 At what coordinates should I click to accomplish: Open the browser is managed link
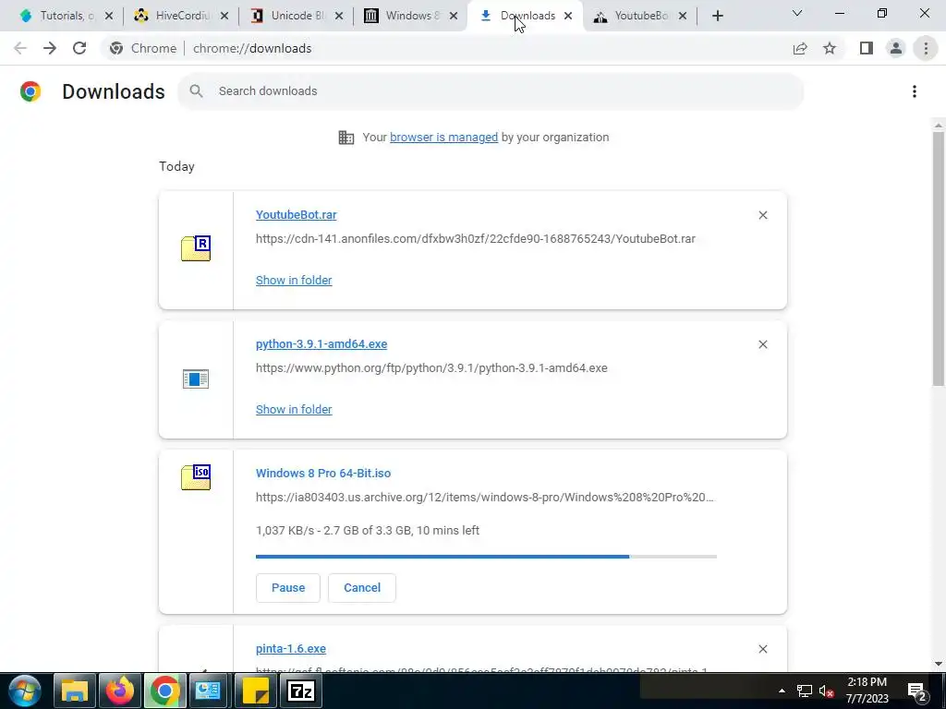(x=444, y=138)
